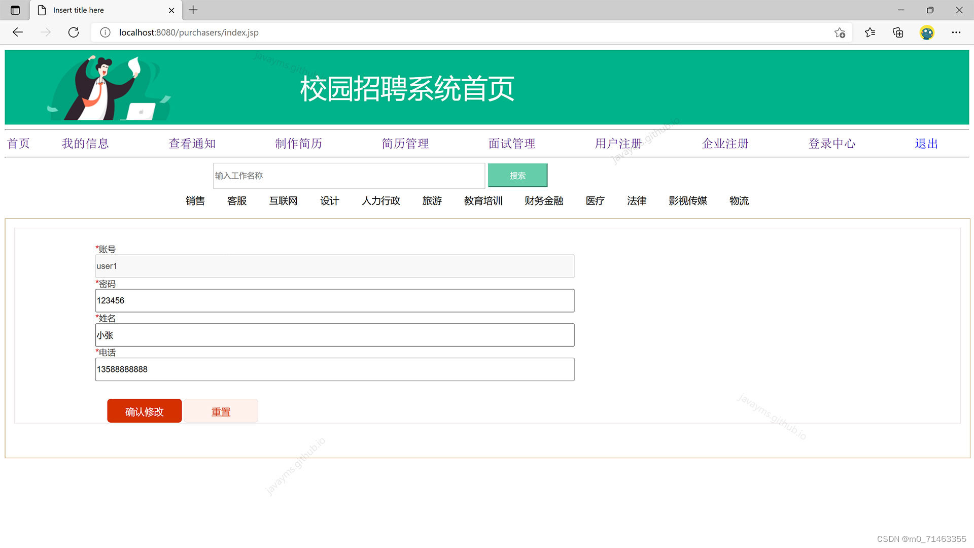
Task: Open the favorites list icon
Action: [x=870, y=32]
